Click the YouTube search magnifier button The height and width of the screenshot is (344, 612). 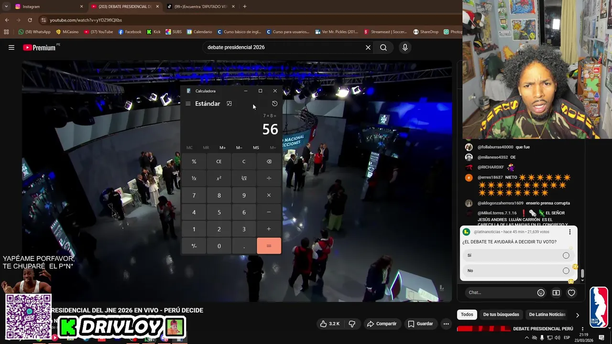tap(383, 47)
